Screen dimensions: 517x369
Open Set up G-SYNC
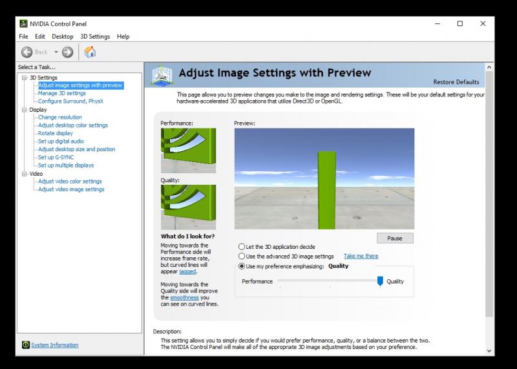(56, 157)
